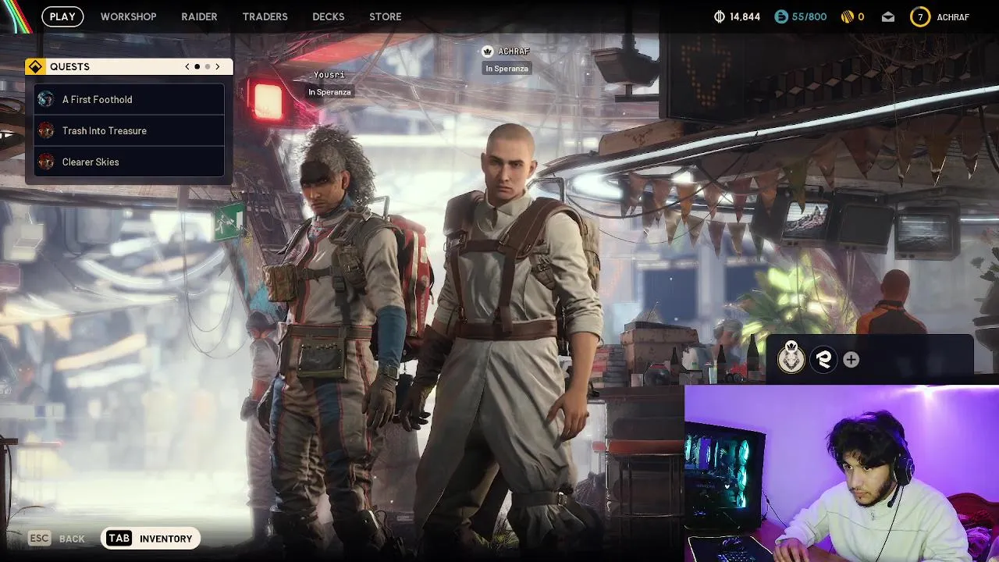Click the yellow striped token icon
The width and height of the screenshot is (999, 562).
(848, 16)
